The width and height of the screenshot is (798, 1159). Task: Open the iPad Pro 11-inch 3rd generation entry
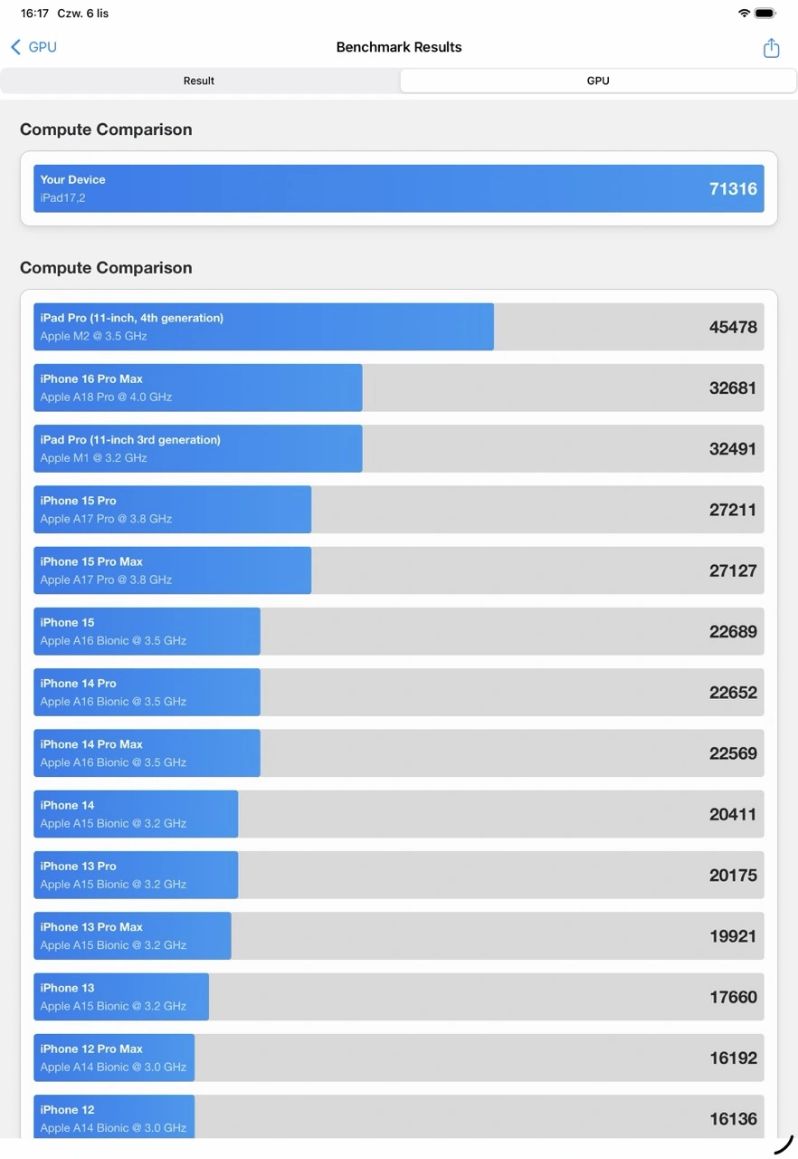(398, 448)
